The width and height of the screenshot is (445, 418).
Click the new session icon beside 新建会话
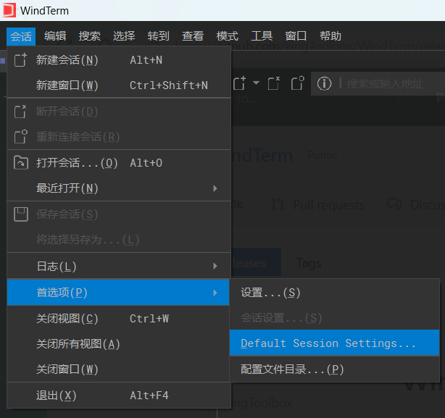[20, 60]
